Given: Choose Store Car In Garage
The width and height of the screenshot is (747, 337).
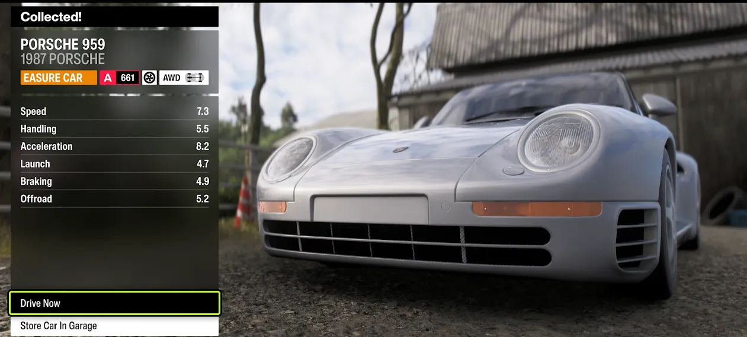Looking at the screenshot, I should [x=114, y=326].
